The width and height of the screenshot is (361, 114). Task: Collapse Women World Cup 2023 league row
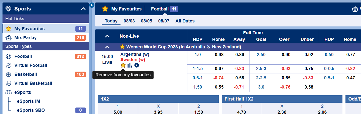107,47
